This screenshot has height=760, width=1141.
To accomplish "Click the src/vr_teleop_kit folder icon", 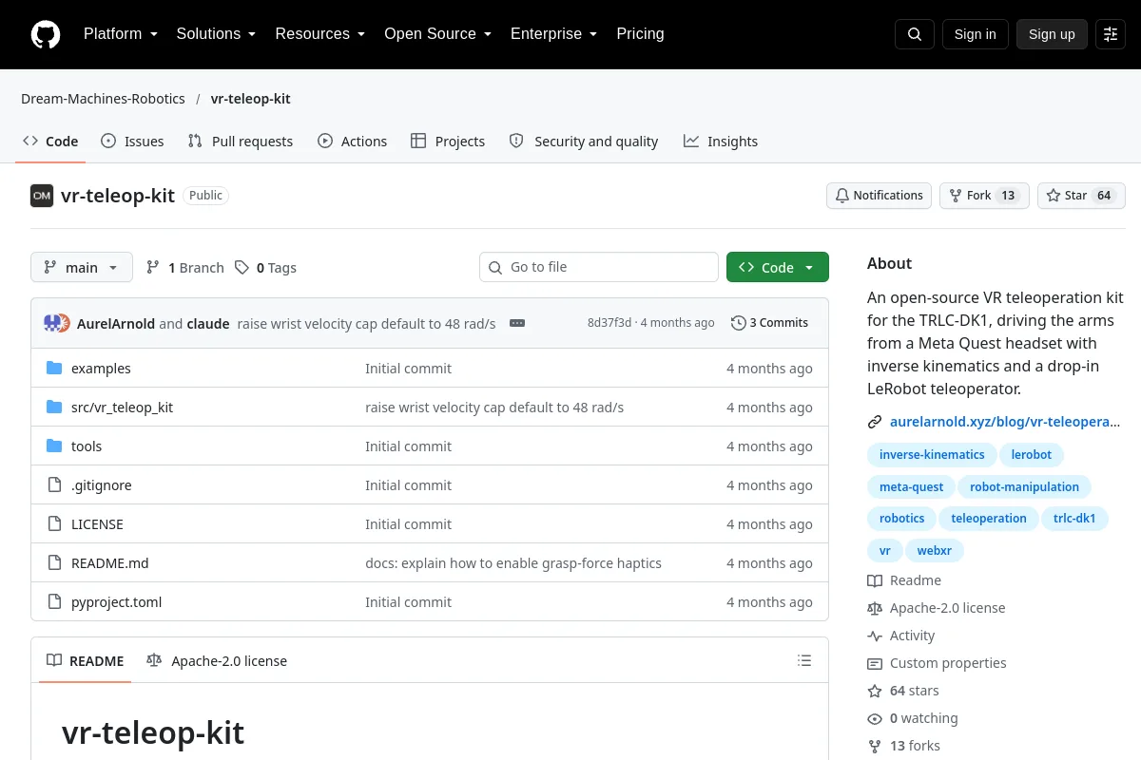I will tap(54, 407).
